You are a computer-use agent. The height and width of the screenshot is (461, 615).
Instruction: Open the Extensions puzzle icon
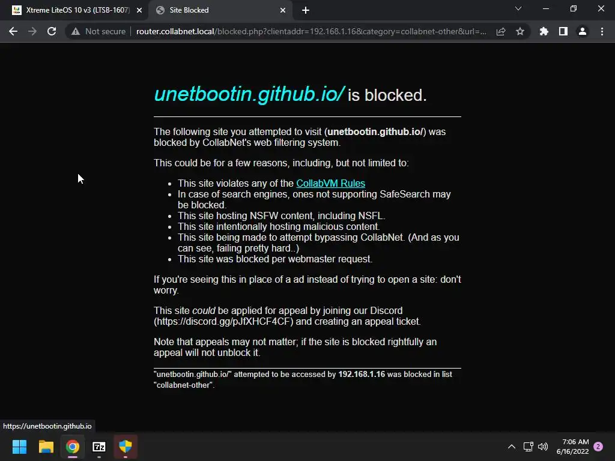click(x=544, y=31)
